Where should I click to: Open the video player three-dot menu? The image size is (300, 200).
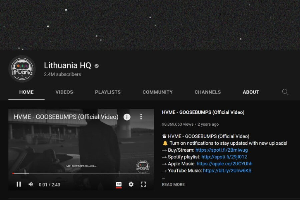(x=141, y=117)
